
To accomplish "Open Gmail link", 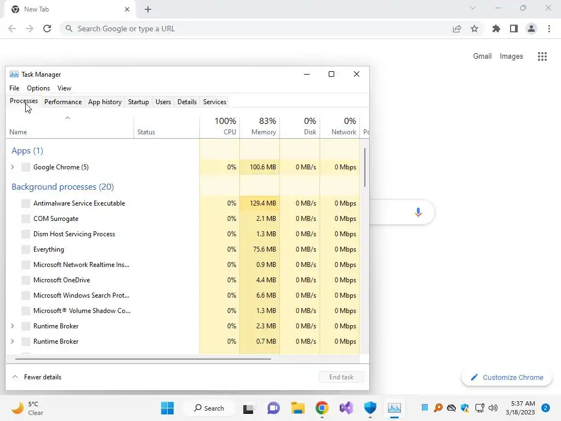I will [x=482, y=56].
